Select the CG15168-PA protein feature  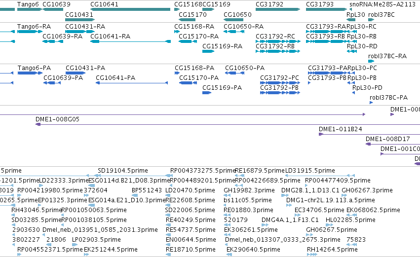coord(177,73)
